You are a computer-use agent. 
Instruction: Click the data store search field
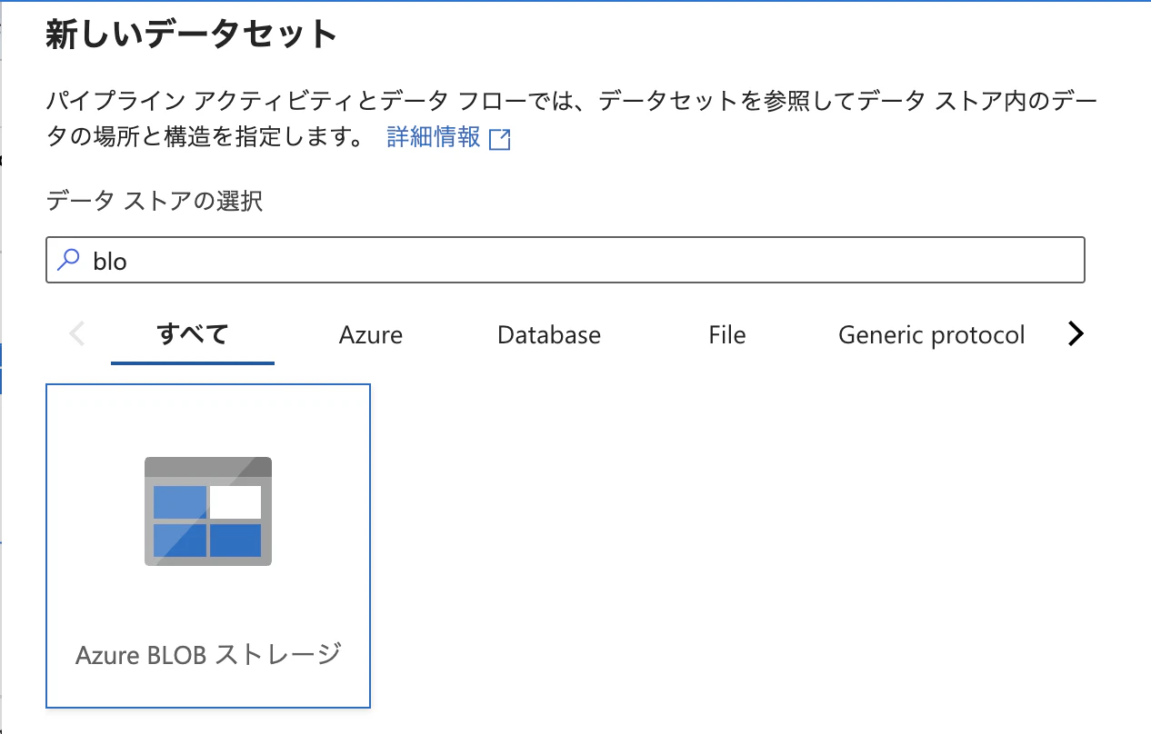(565, 261)
